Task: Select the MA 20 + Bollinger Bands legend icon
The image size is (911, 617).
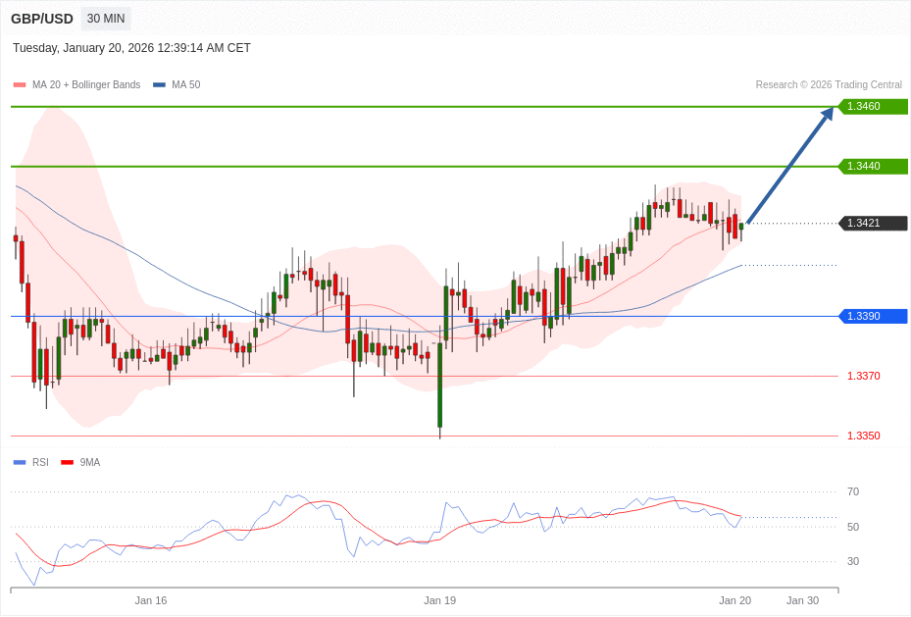Action: (18, 84)
